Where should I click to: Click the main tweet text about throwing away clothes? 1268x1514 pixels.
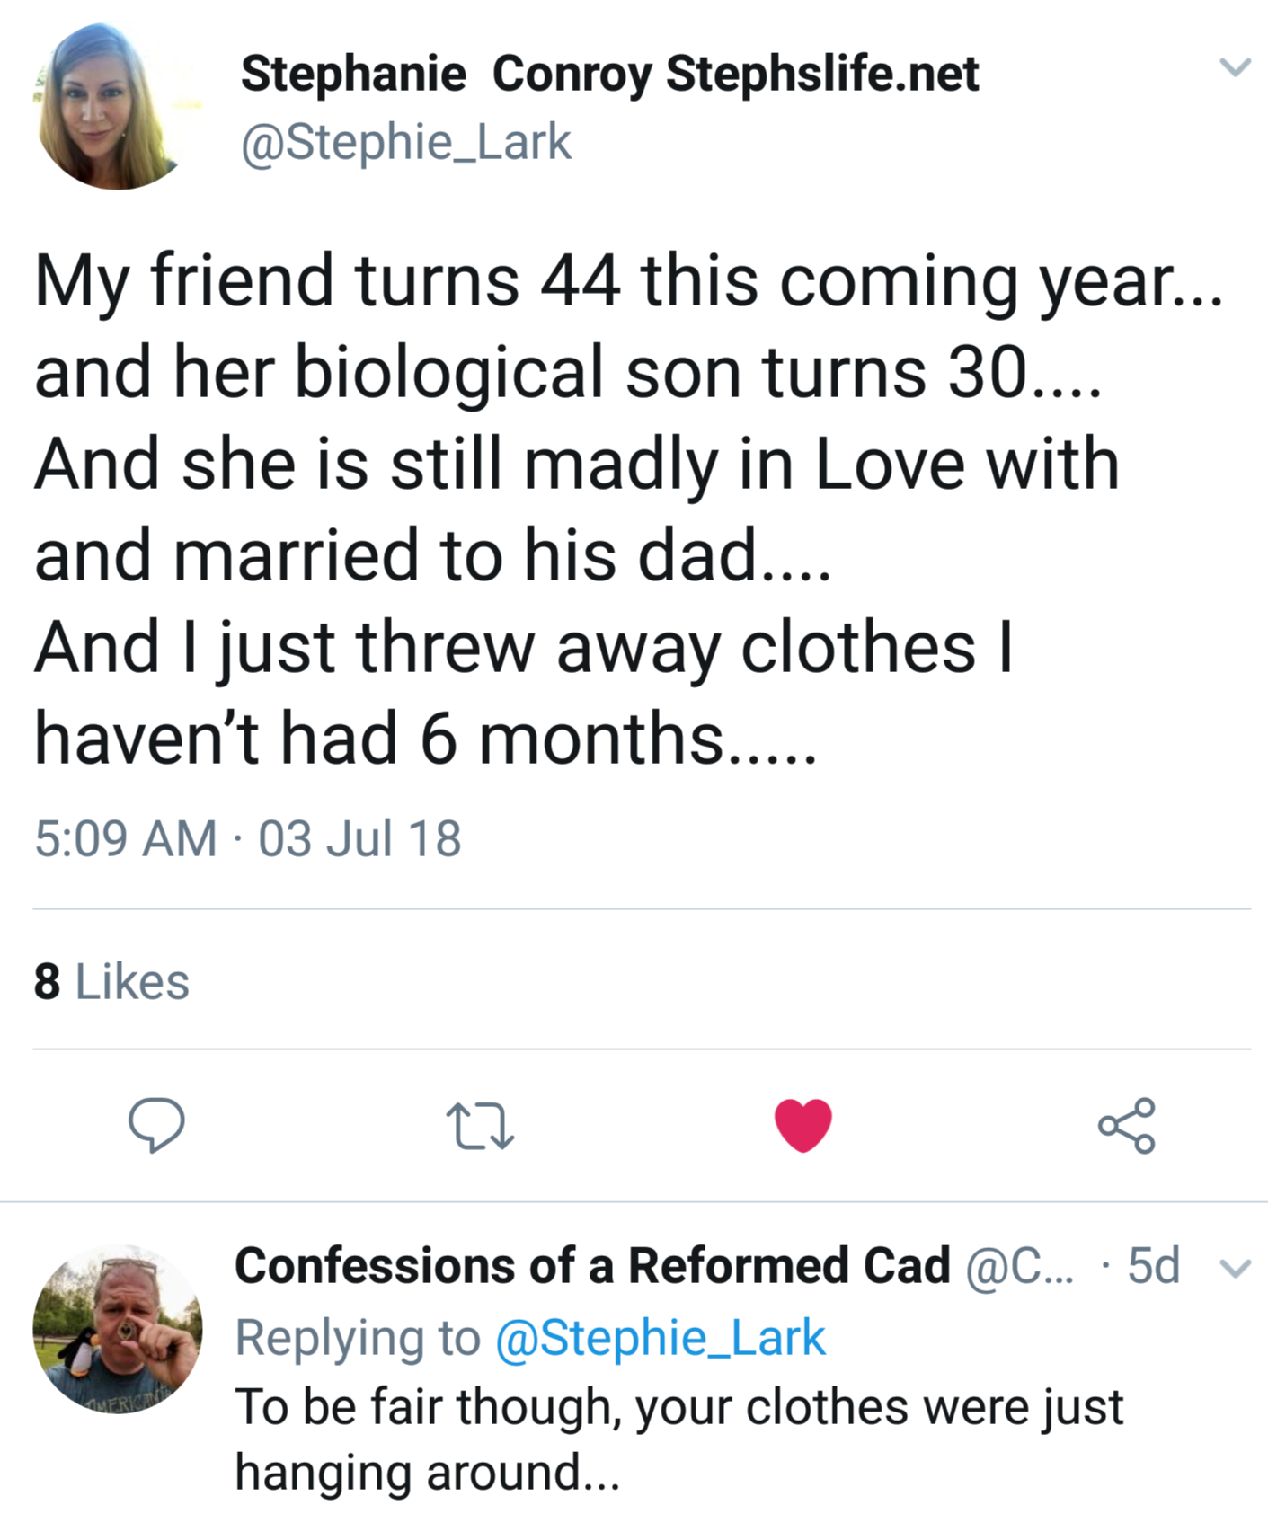tap(627, 508)
